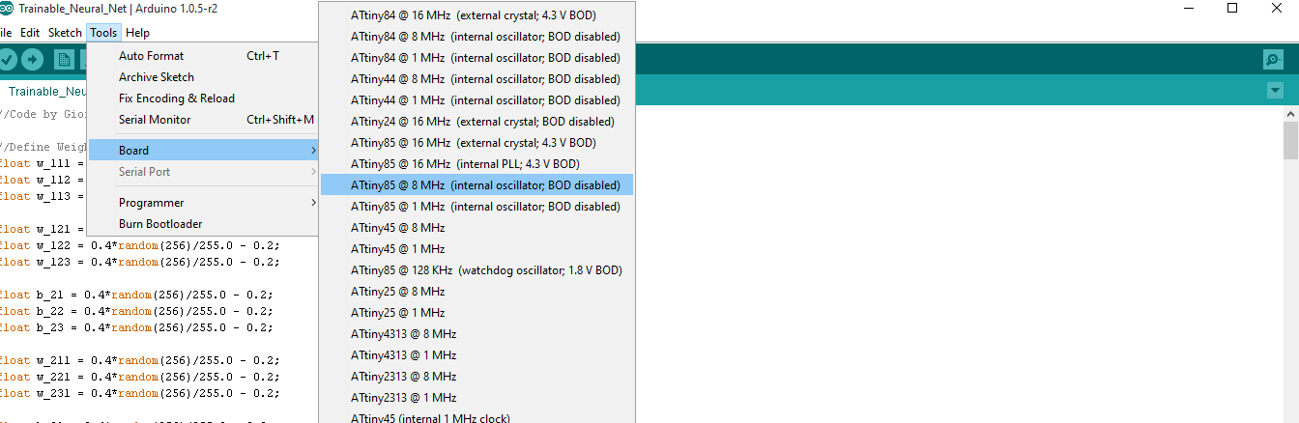The height and width of the screenshot is (423, 1299).
Task: Open Serial Monitor from Tools menu
Action: coord(155,120)
